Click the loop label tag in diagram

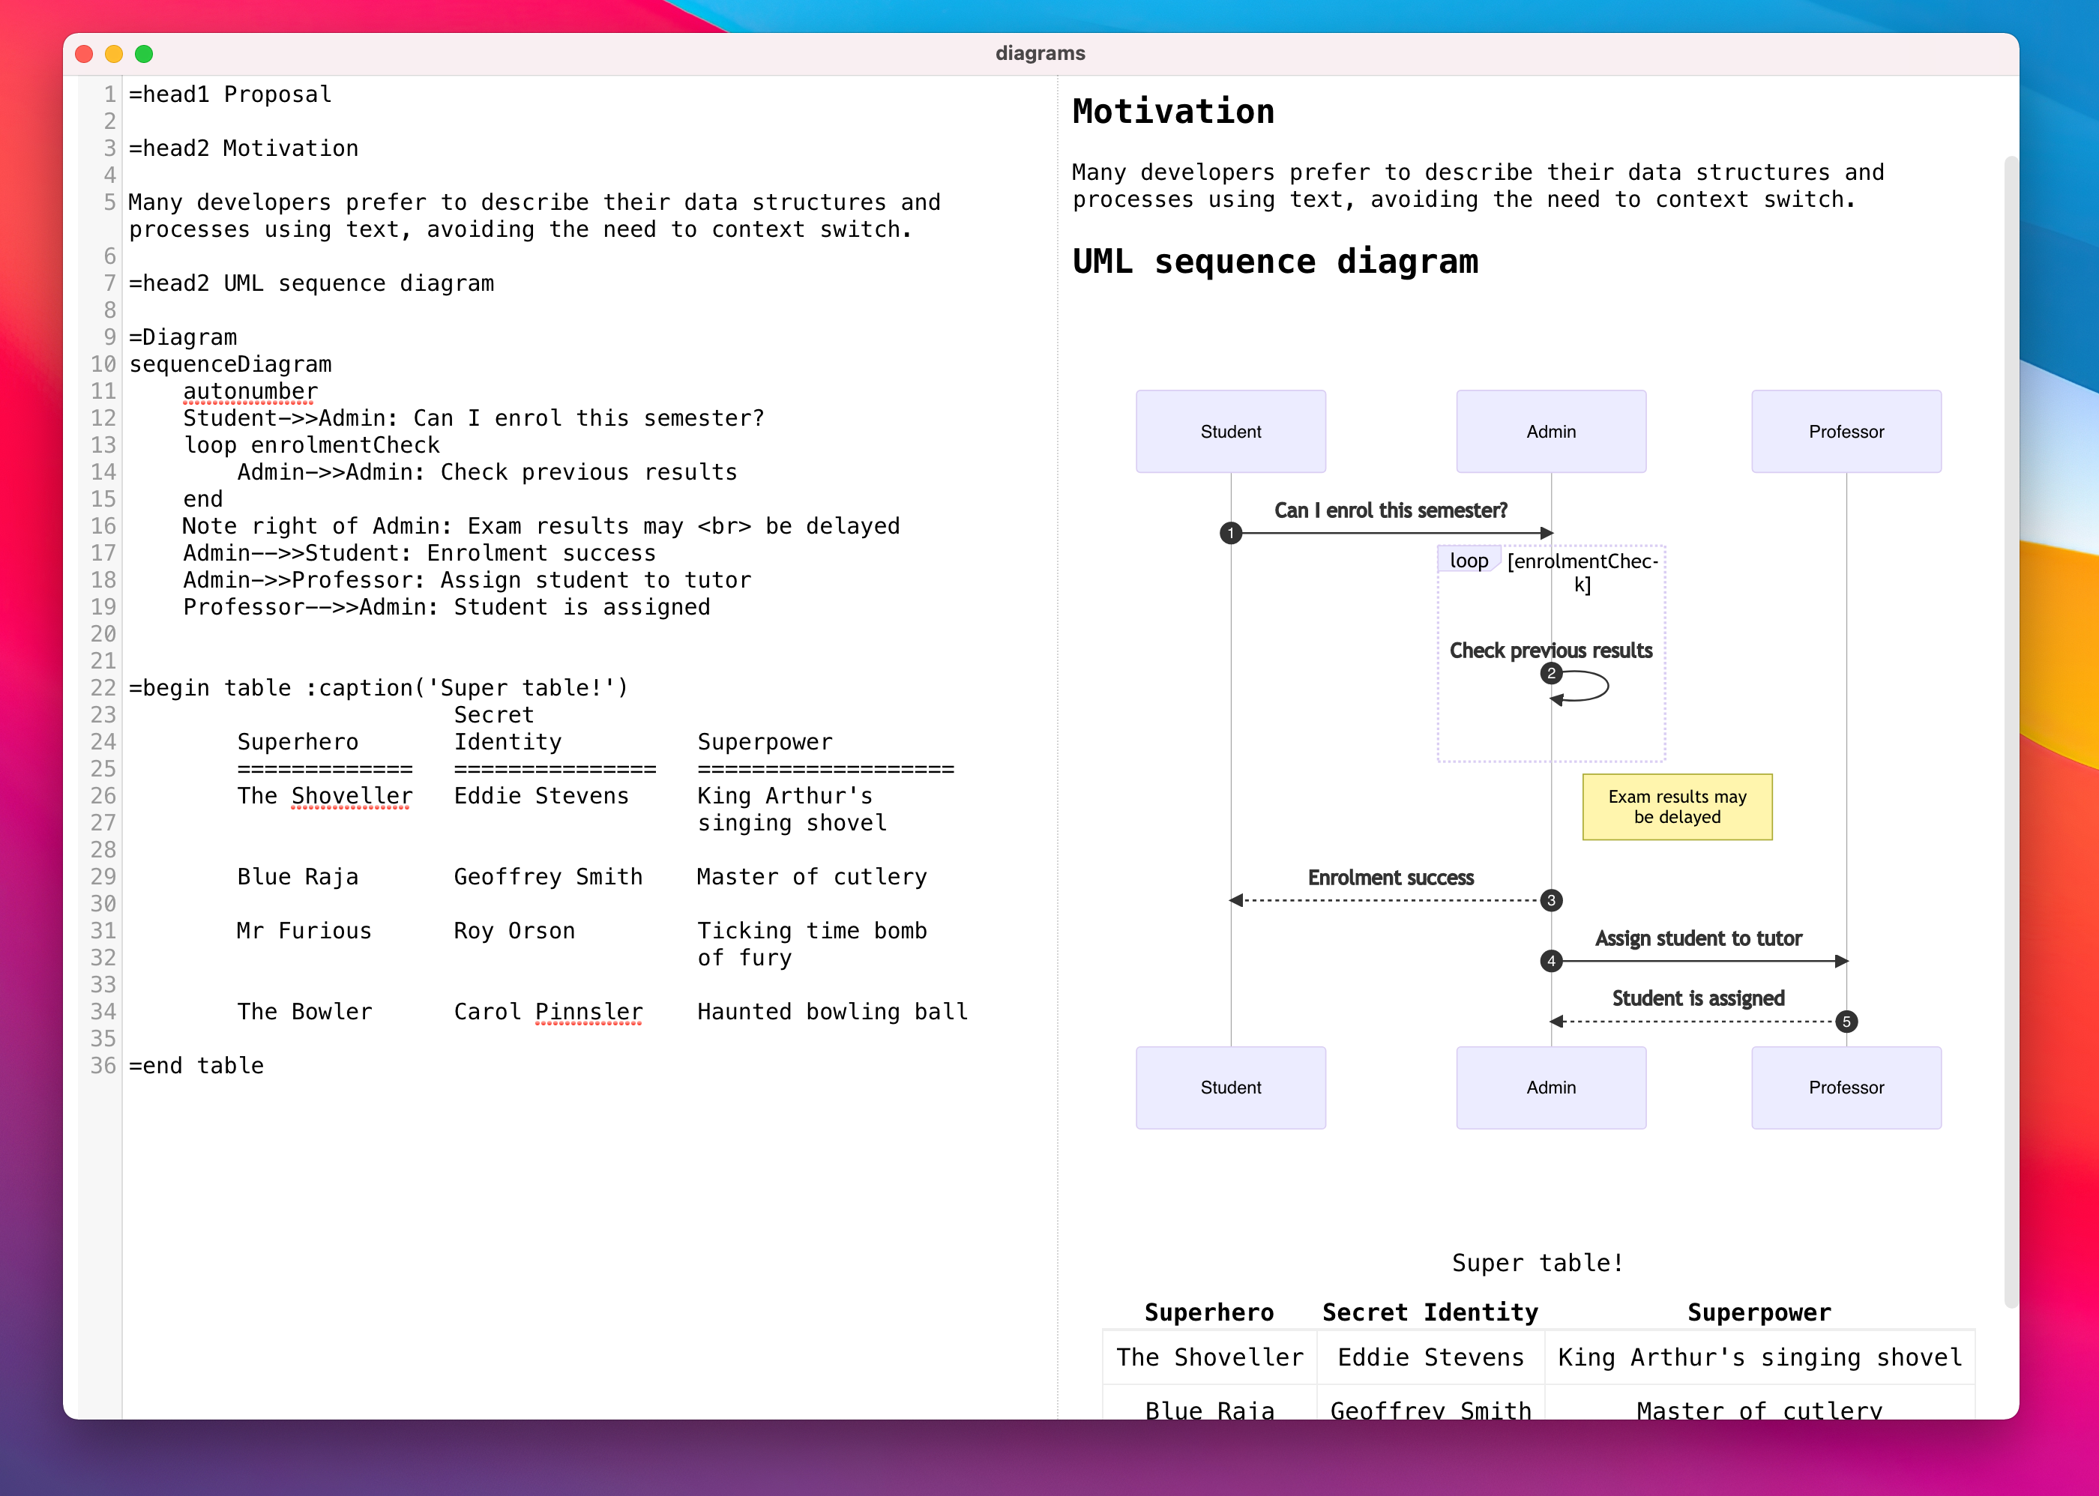coord(1469,560)
